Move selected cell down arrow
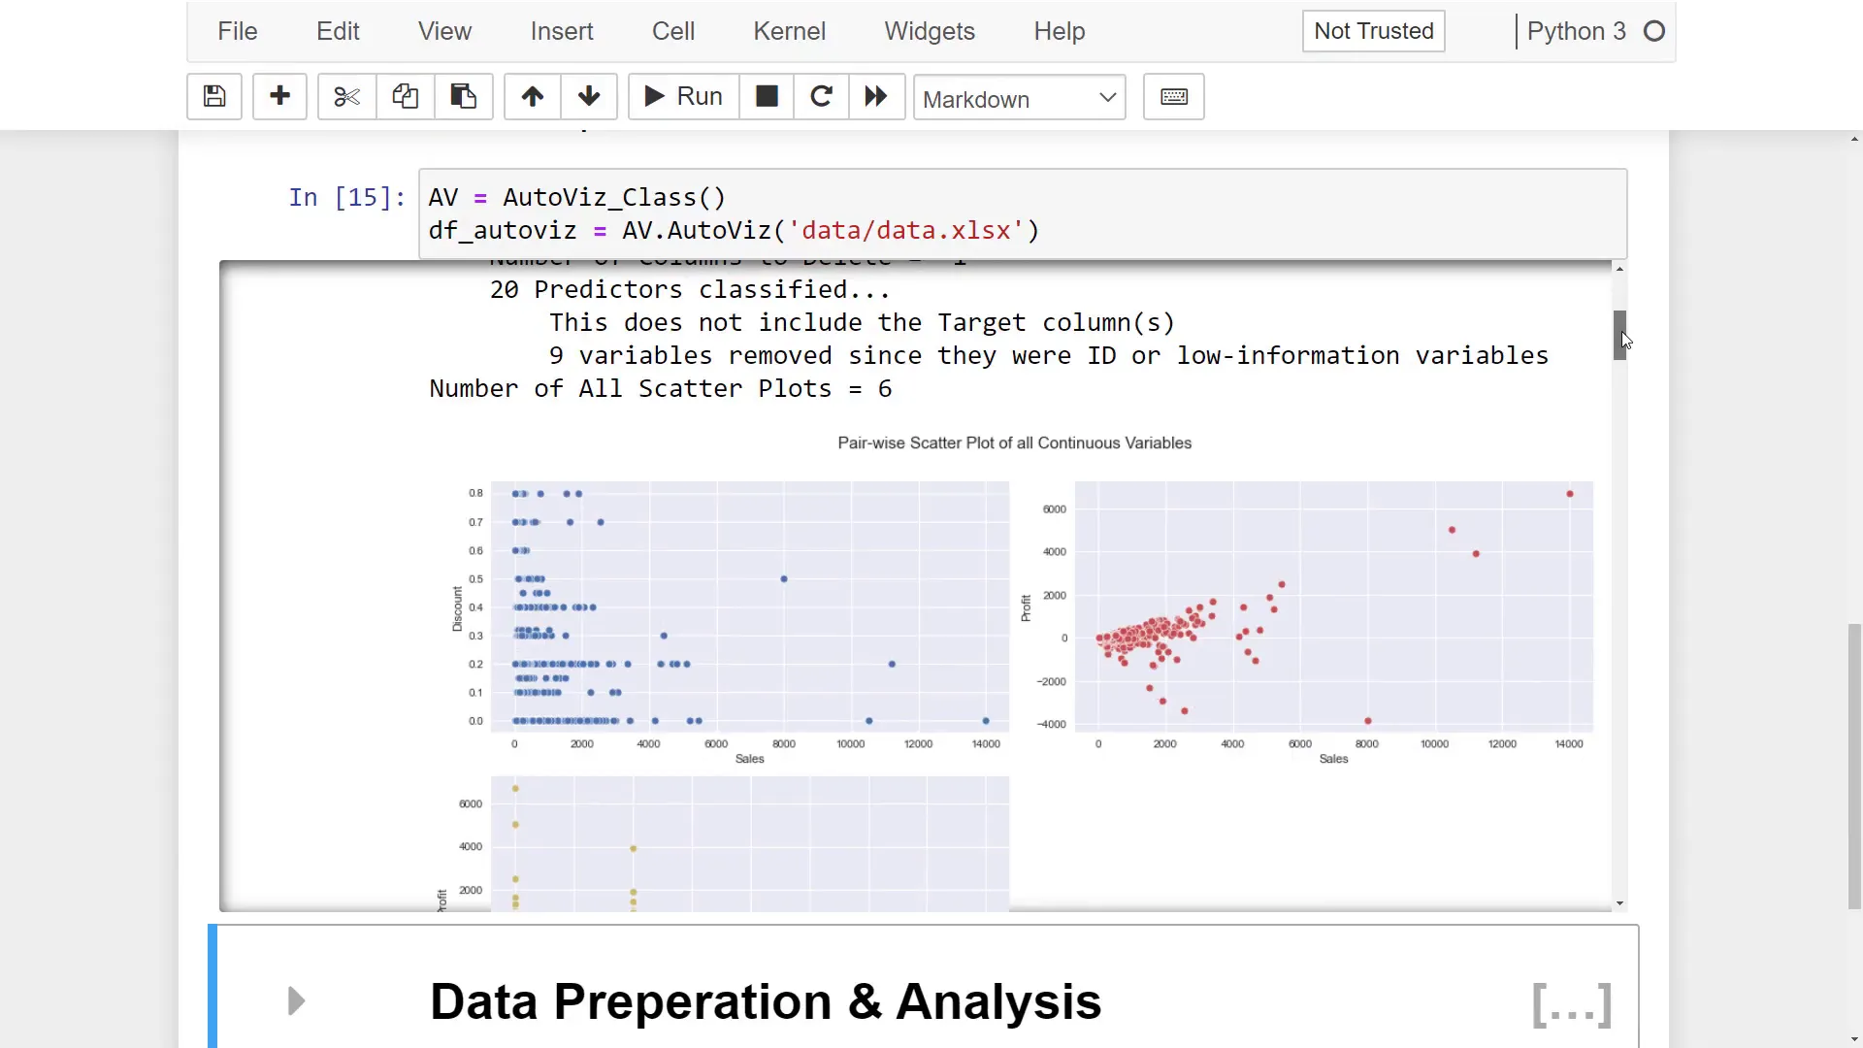 click(x=588, y=97)
